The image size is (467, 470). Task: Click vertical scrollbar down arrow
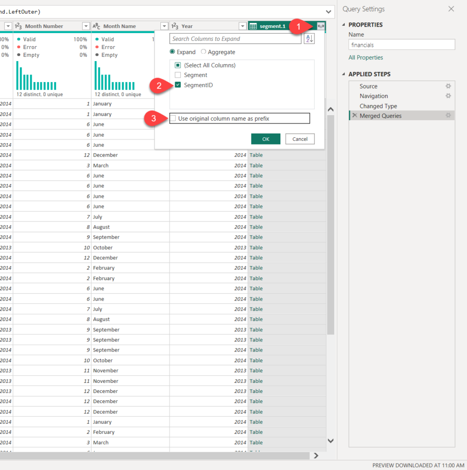(330, 441)
